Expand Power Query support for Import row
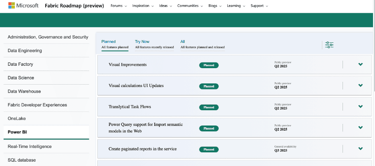The height and width of the screenshot is (166, 375). pyautogui.click(x=361, y=128)
